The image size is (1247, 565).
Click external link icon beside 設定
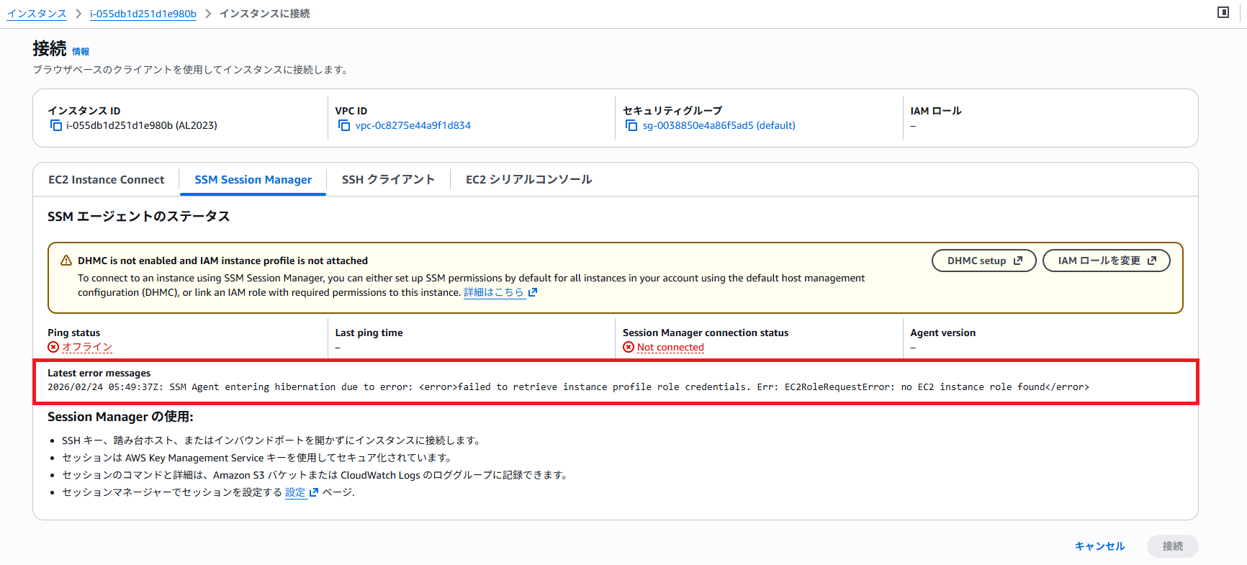point(313,492)
